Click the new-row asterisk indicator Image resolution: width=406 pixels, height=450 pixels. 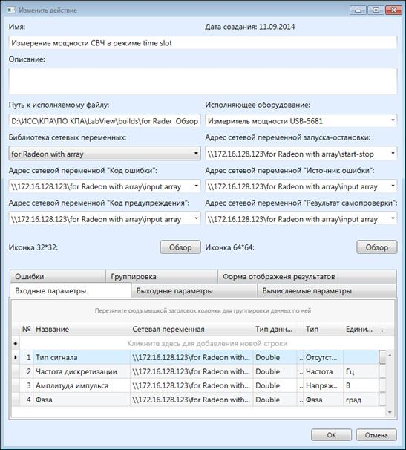pyautogui.click(x=16, y=343)
